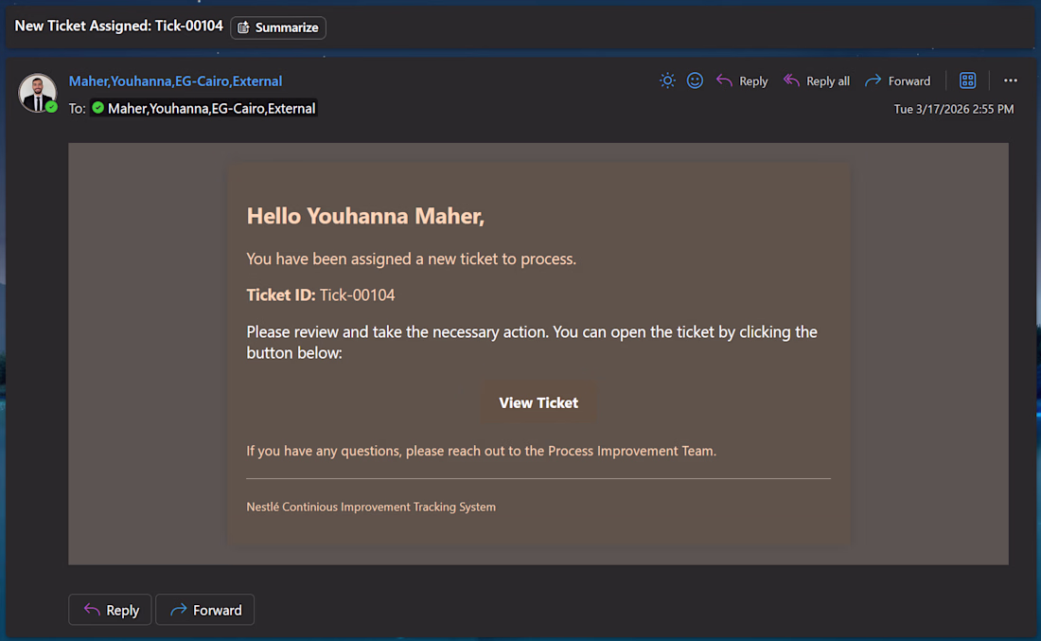Toggle the sun icon to switch message background
Image resolution: width=1041 pixels, height=641 pixels.
point(667,81)
